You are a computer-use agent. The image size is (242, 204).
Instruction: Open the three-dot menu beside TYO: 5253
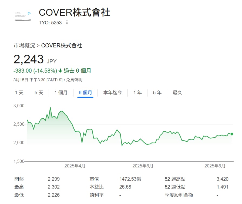67,22
